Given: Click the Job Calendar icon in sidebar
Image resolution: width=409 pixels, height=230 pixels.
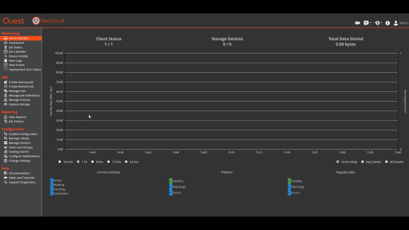Looking at the screenshot, I should (x=6, y=52).
